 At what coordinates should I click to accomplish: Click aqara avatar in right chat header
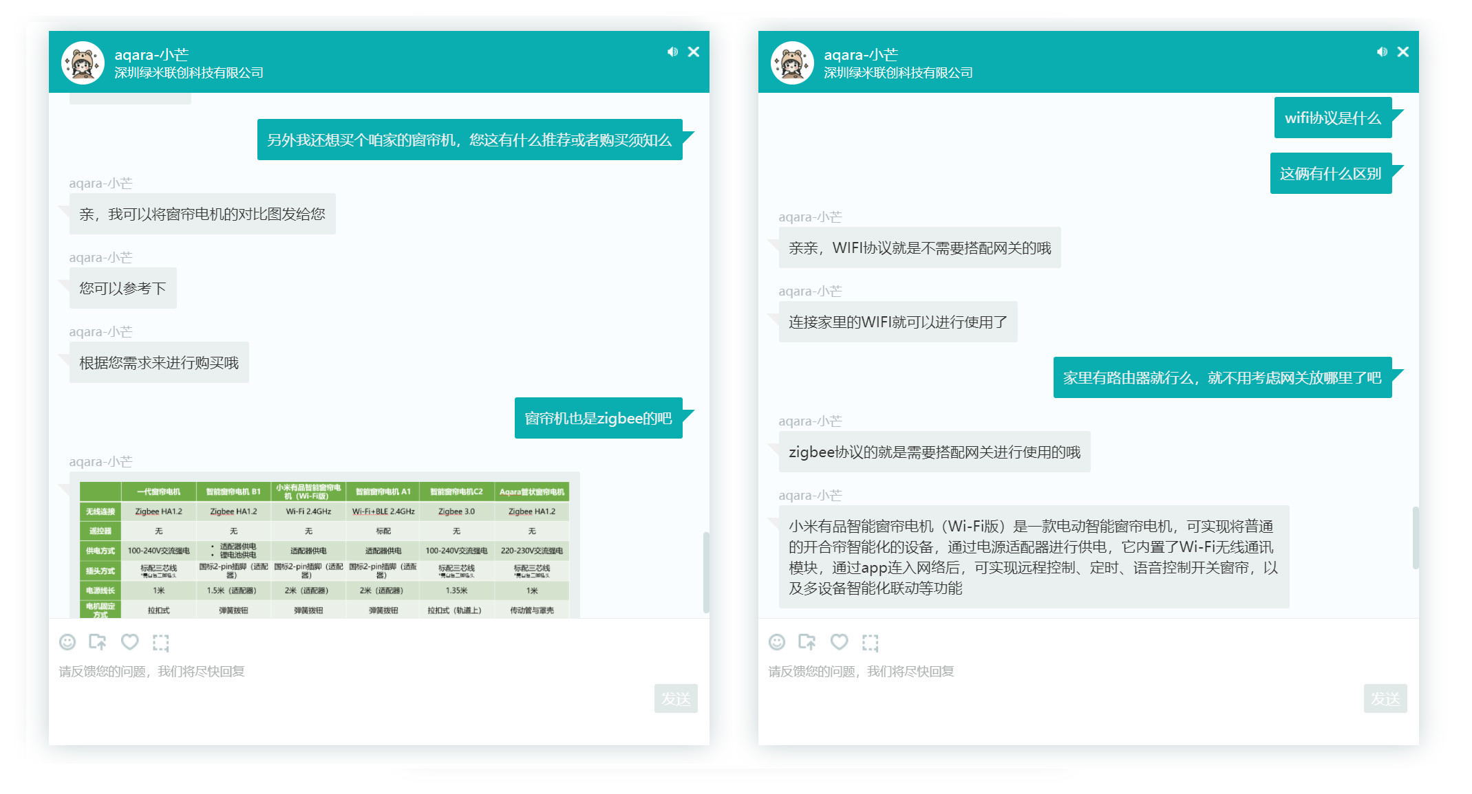coord(792,63)
